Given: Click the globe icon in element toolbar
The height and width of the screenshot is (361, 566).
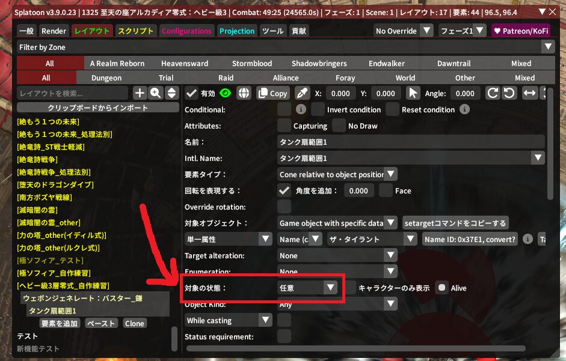Looking at the screenshot, I should click(x=243, y=93).
